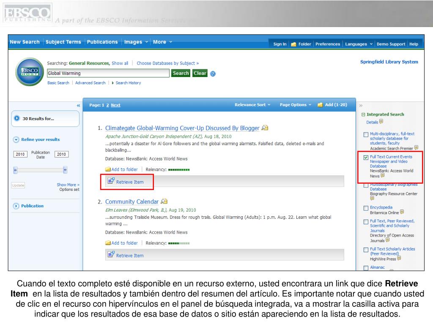This screenshot has width=433, height=325.
Task: Click info icon next to NewsBank Access World News
Action: [x=382, y=175]
